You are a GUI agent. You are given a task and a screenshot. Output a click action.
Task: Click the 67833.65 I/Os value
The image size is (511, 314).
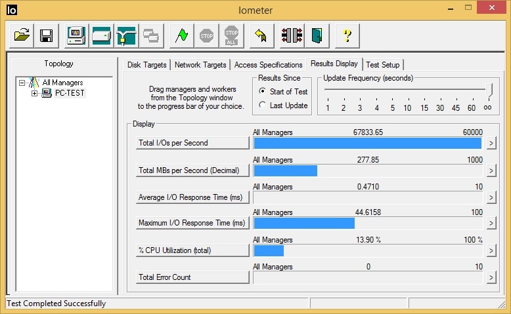(x=368, y=132)
